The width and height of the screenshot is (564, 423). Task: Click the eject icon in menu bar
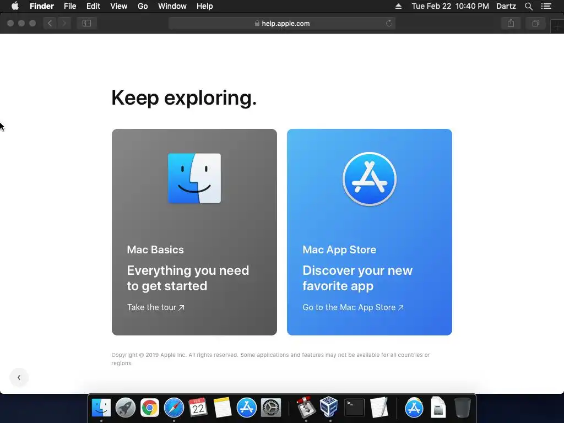(x=398, y=6)
